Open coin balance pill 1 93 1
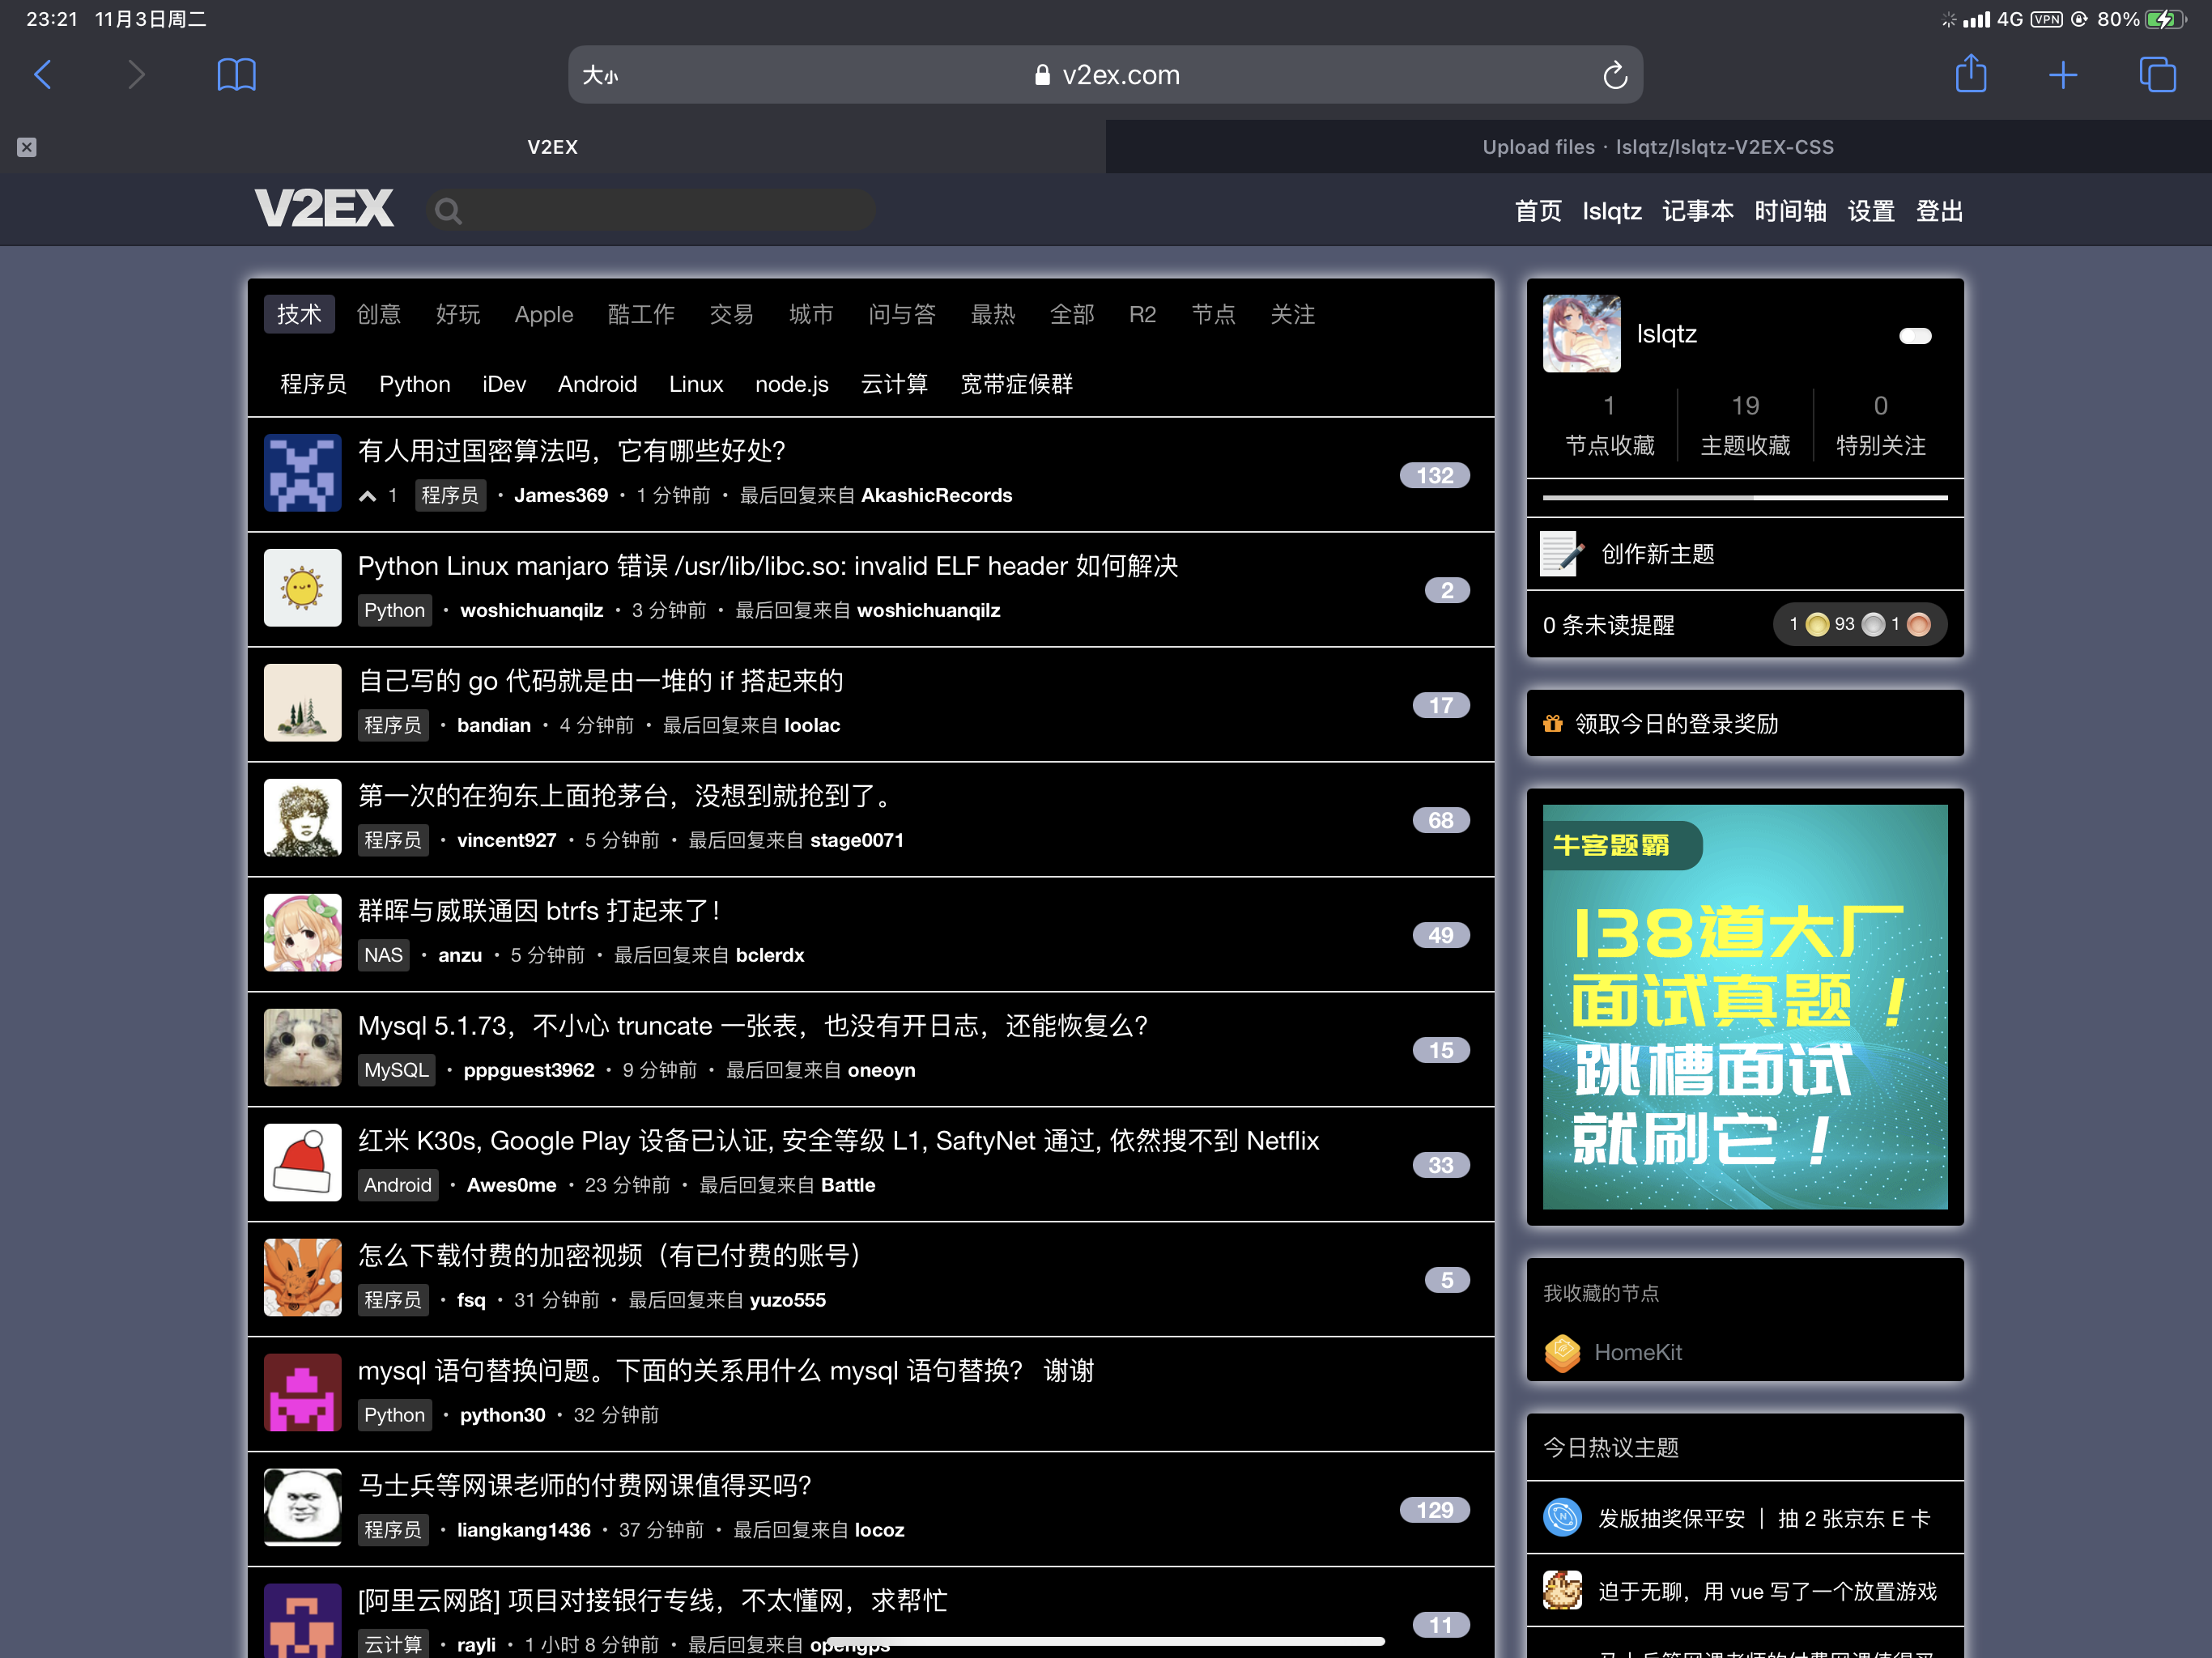Screen dimensions: 2212x1658 tap(1859, 624)
